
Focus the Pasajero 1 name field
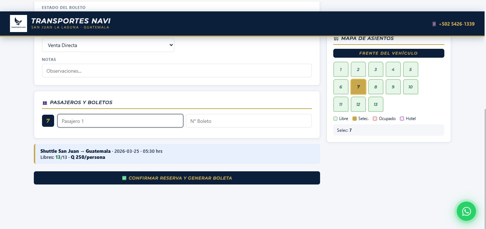(x=120, y=121)
